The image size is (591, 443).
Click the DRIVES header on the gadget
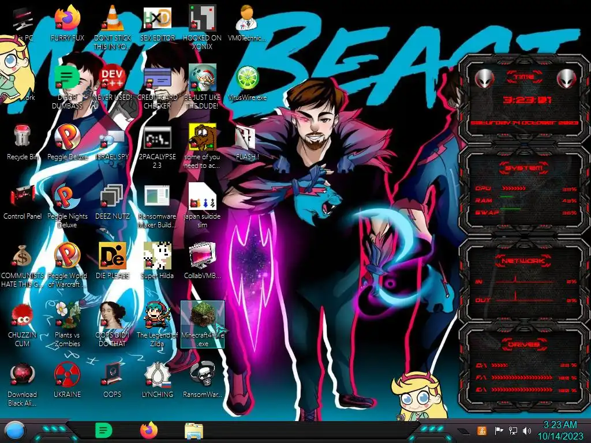[x=523, y=344]
